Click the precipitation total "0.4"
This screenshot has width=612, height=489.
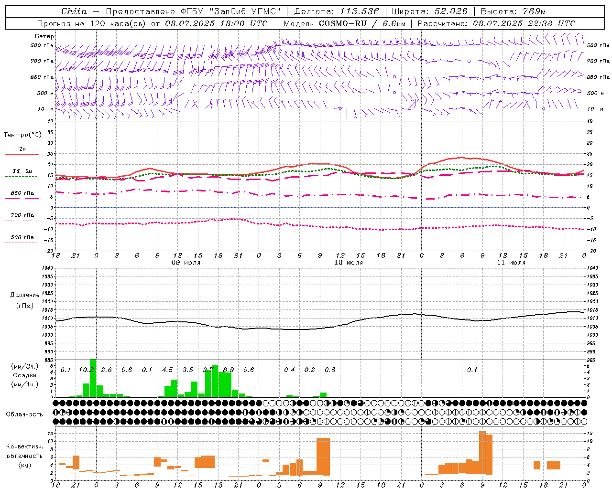(x=290, y=370)
